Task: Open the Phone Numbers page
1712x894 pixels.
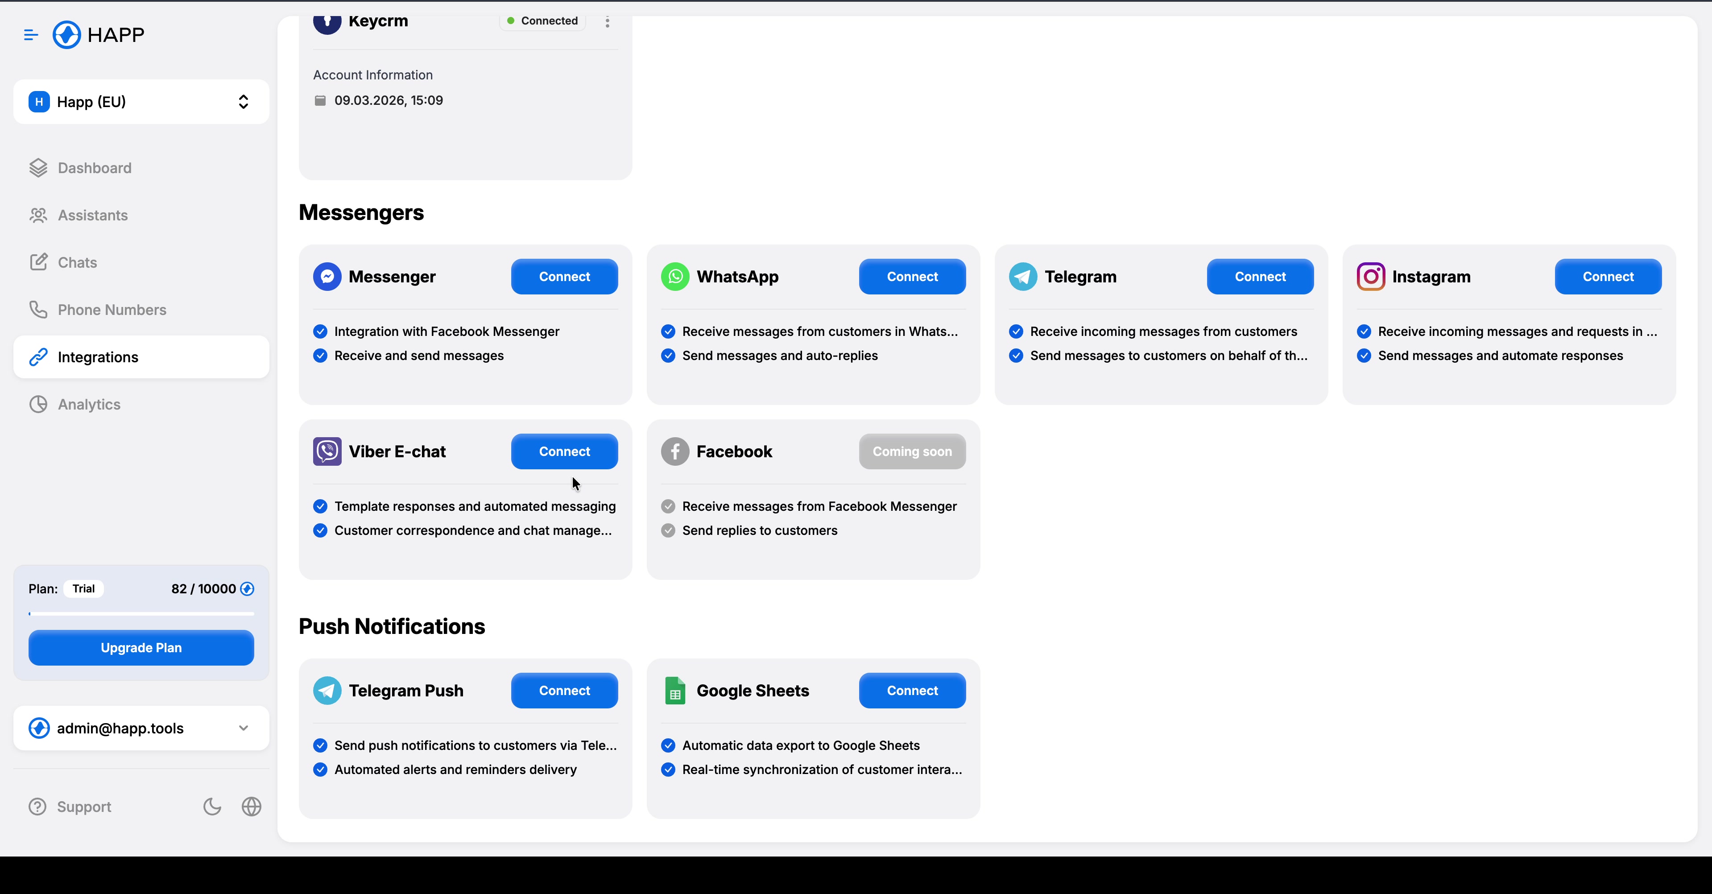Action: click(112, 310)
